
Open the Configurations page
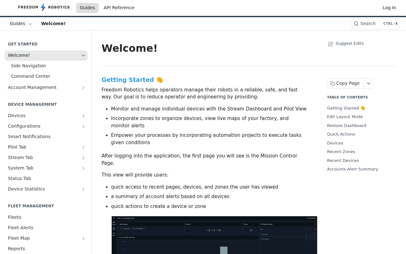[x=24, y=126]
